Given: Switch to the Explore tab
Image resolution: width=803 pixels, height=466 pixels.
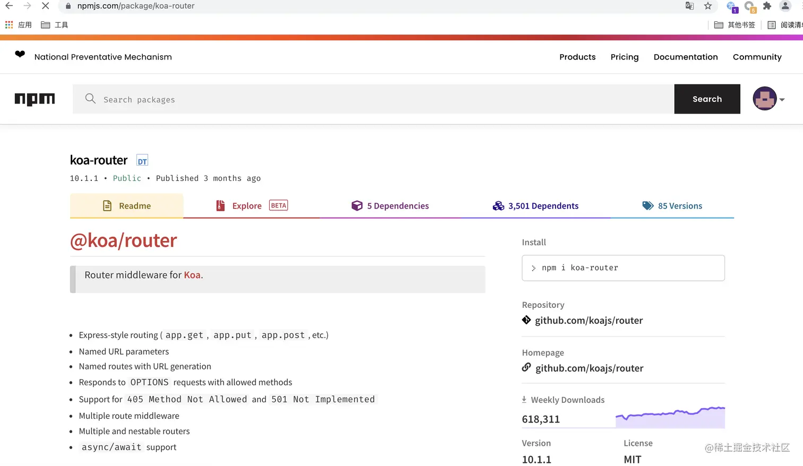Looking at the screenshot, I should (x=252, y=206).
